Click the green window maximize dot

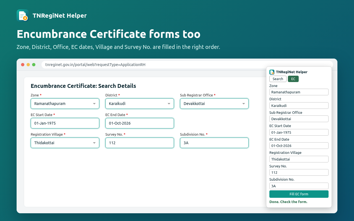point(34,65)
